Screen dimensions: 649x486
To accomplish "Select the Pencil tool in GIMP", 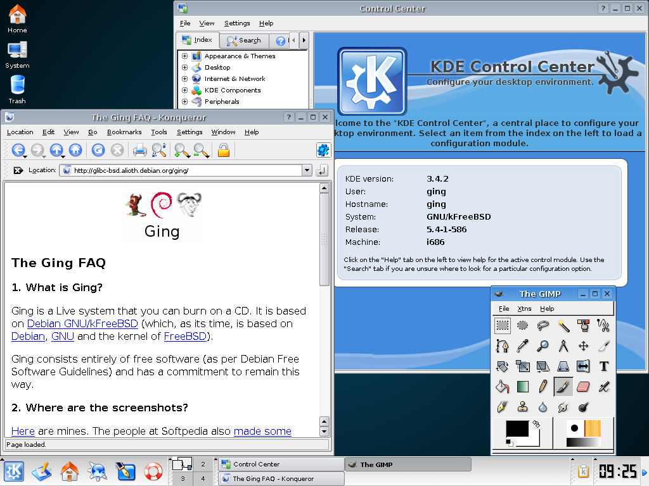I will coord(543,386).
